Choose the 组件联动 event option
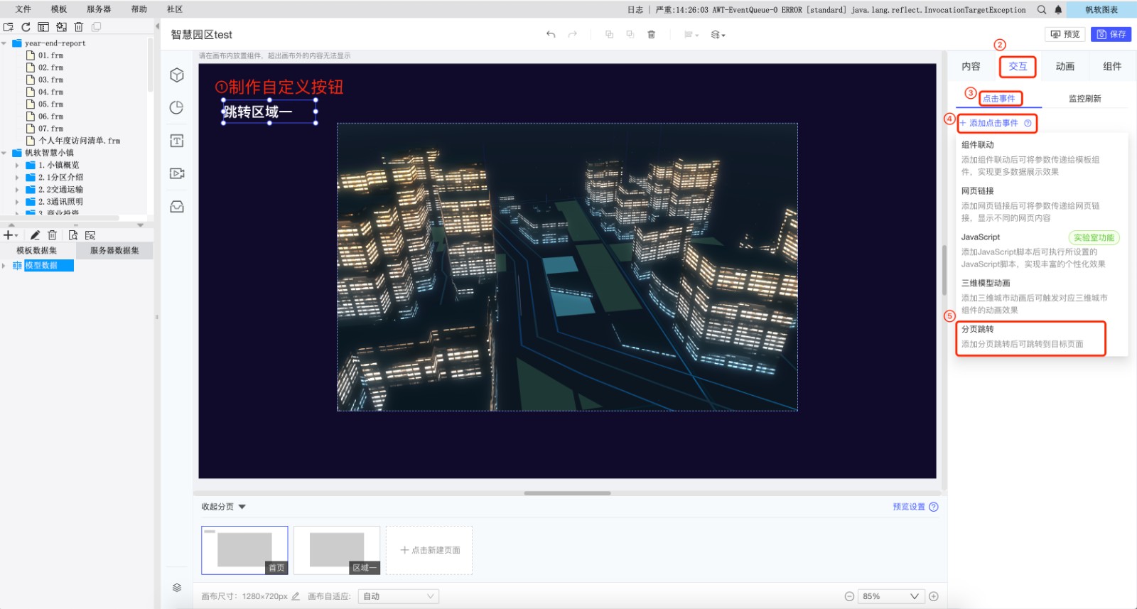Screen dimensions: 1137x609 click(x=1030, y=158)
